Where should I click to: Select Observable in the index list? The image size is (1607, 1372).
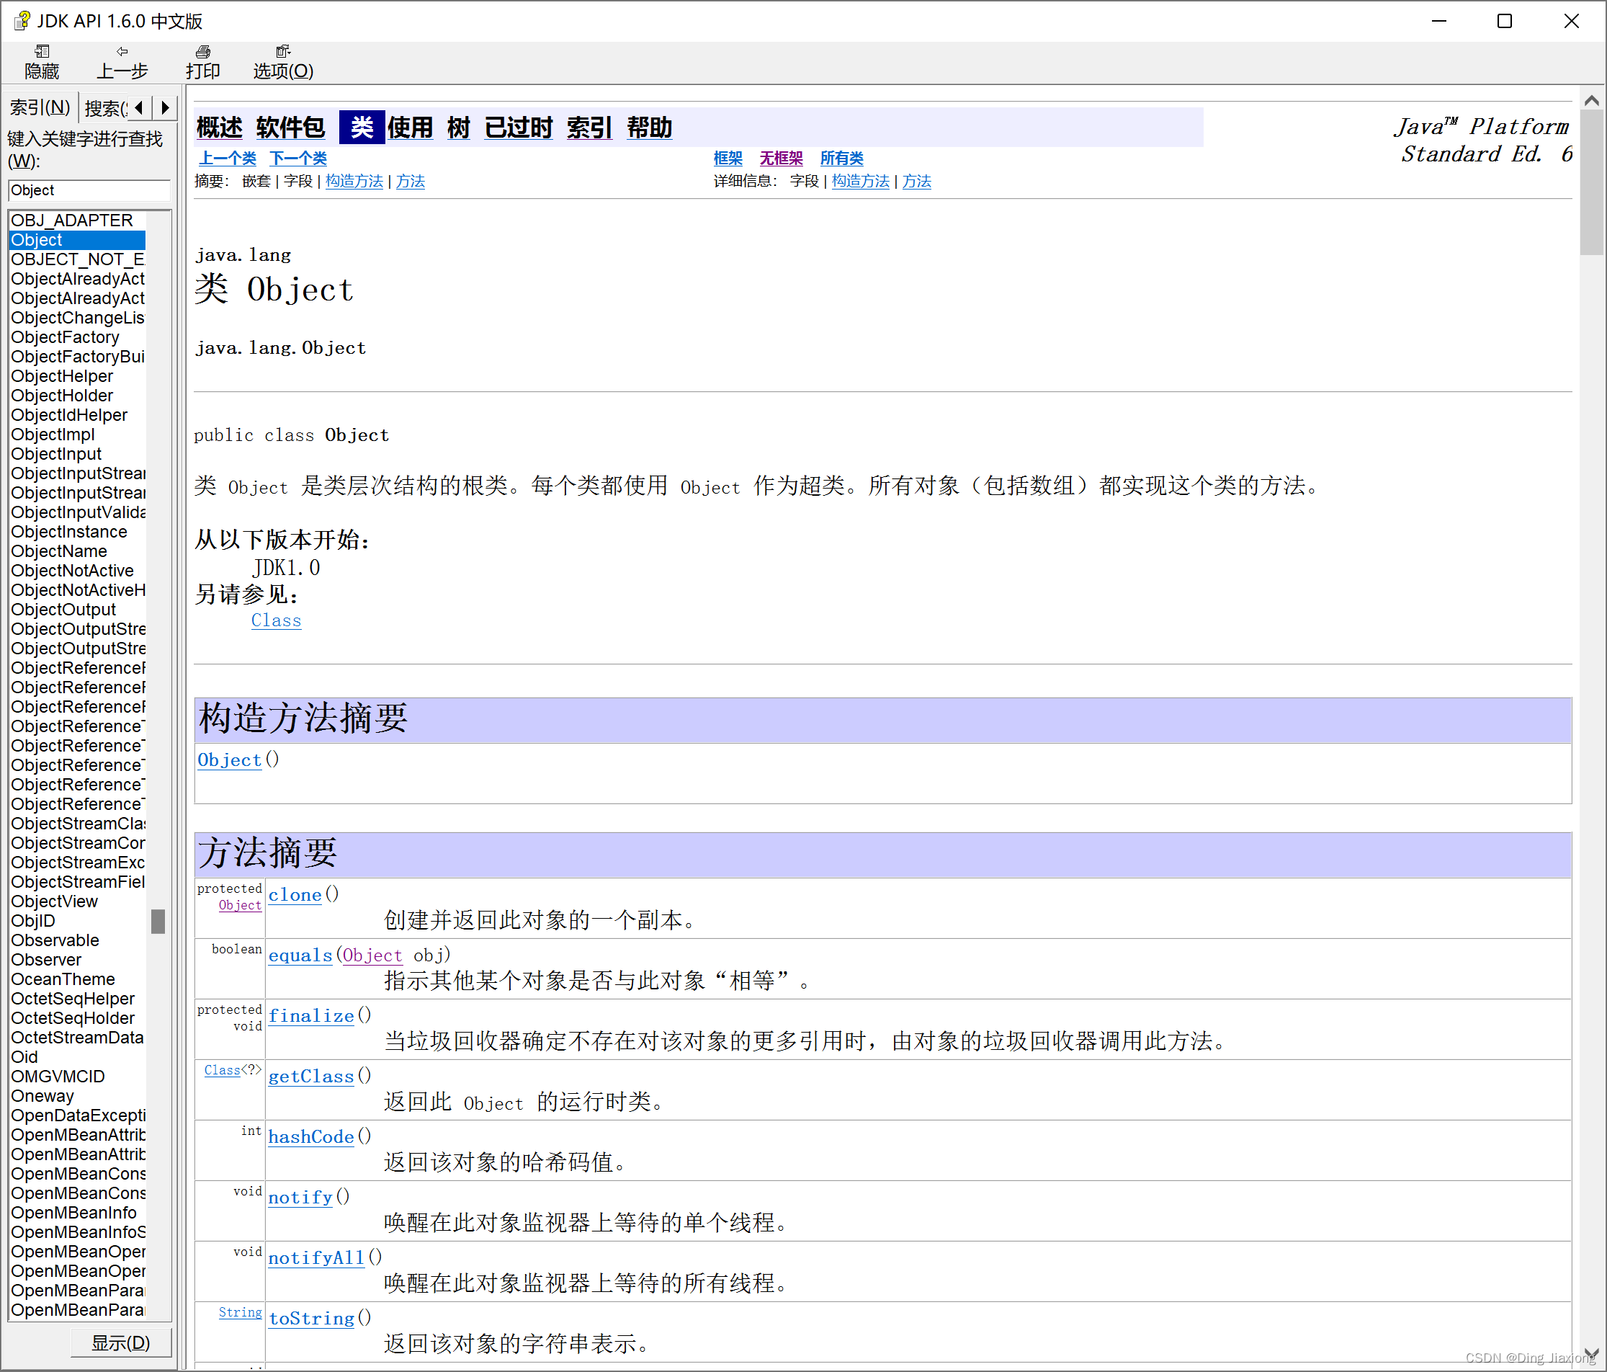click(x=55, y=940)
